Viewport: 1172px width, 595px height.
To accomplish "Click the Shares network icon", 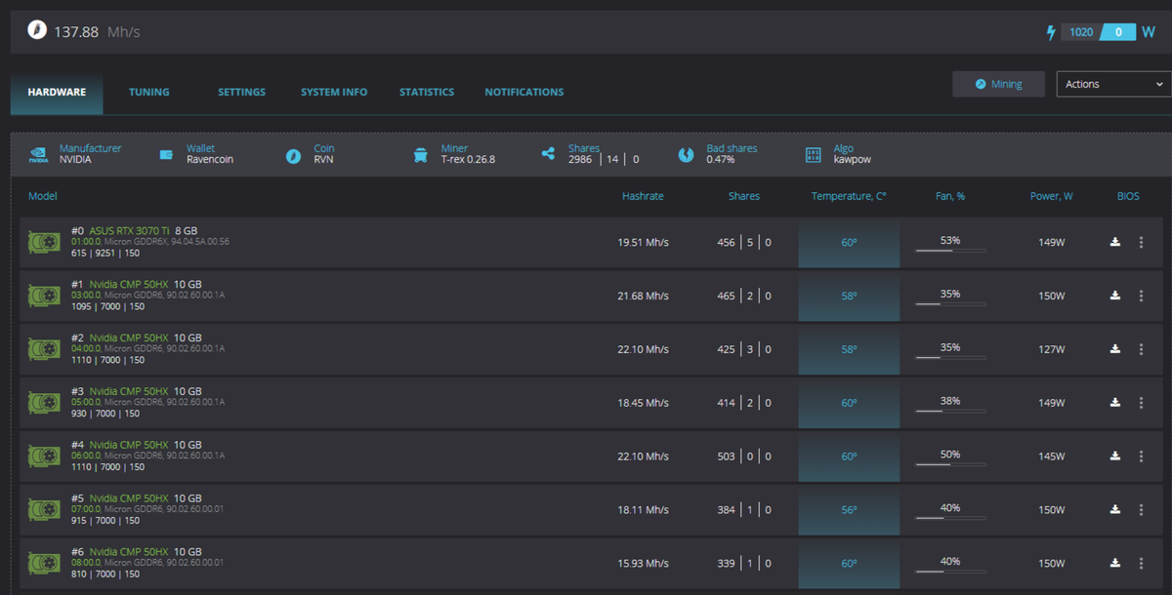I will pyautogui.click(x=548, y=154).
